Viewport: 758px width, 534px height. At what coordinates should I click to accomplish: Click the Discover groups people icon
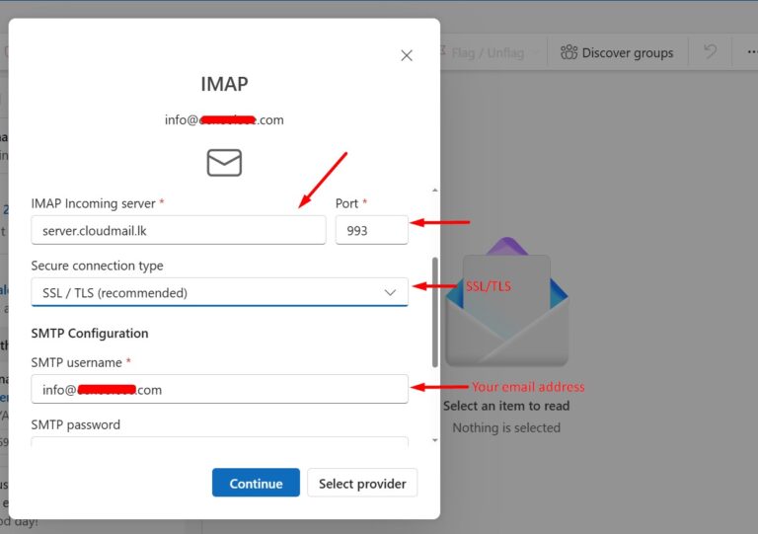(568, 52)
